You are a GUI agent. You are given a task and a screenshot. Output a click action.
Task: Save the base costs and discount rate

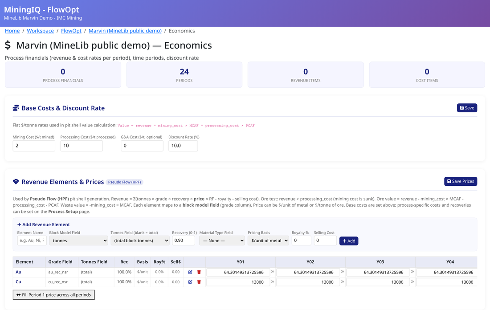[467, 108]
